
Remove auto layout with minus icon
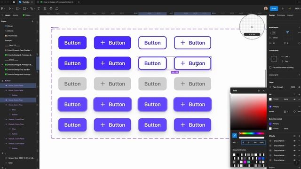pyautogui.click(x=299, y=27)
